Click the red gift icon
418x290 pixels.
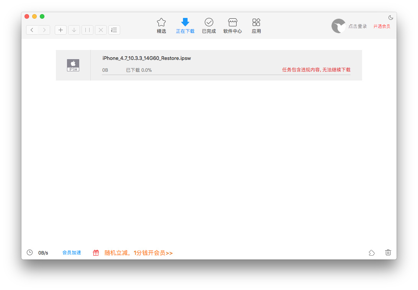tap(96, 253)
